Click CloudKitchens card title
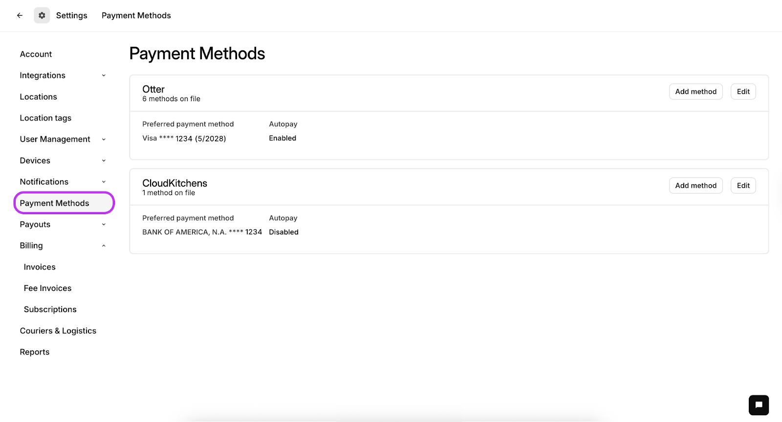 pyautogui.click(x=174, y=183)
